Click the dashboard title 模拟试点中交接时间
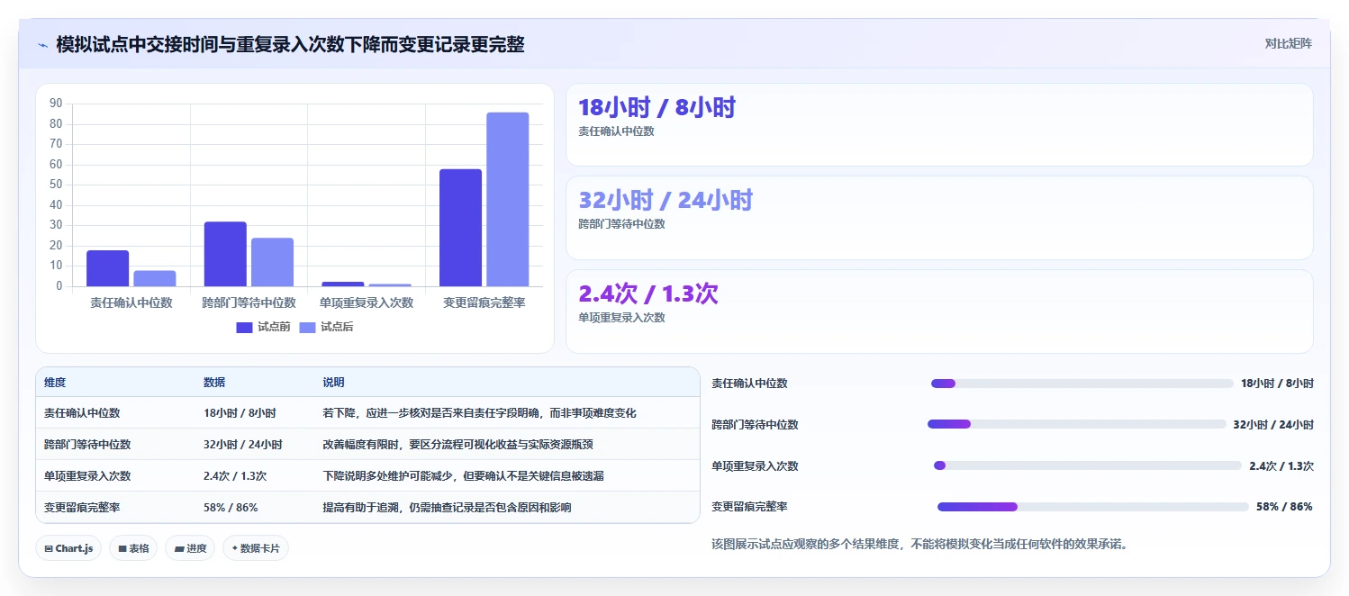 click(x=290, y=44)
